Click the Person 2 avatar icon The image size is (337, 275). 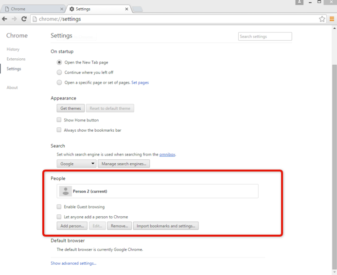click(65, 191)
